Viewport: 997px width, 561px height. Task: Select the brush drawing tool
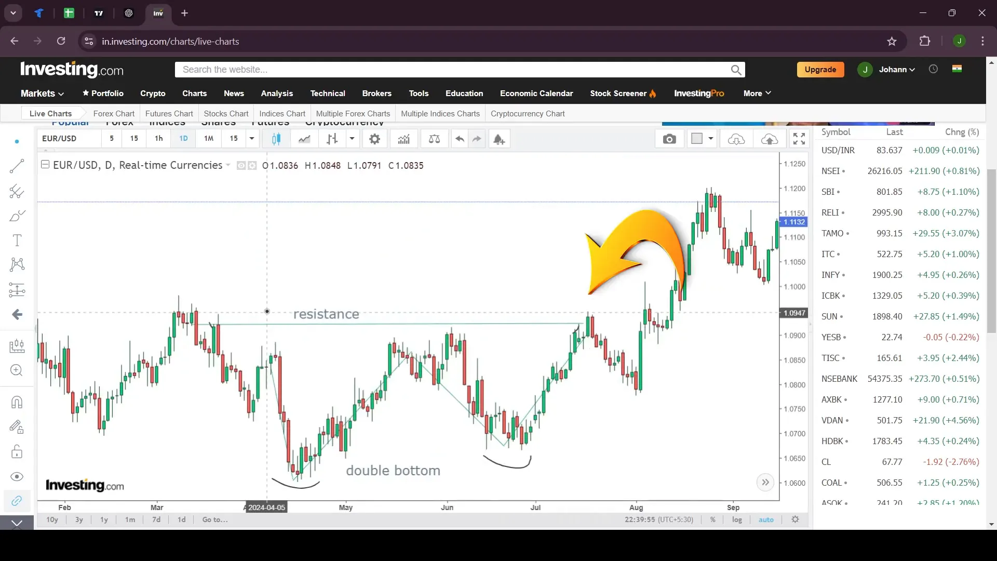coord(17,216)
